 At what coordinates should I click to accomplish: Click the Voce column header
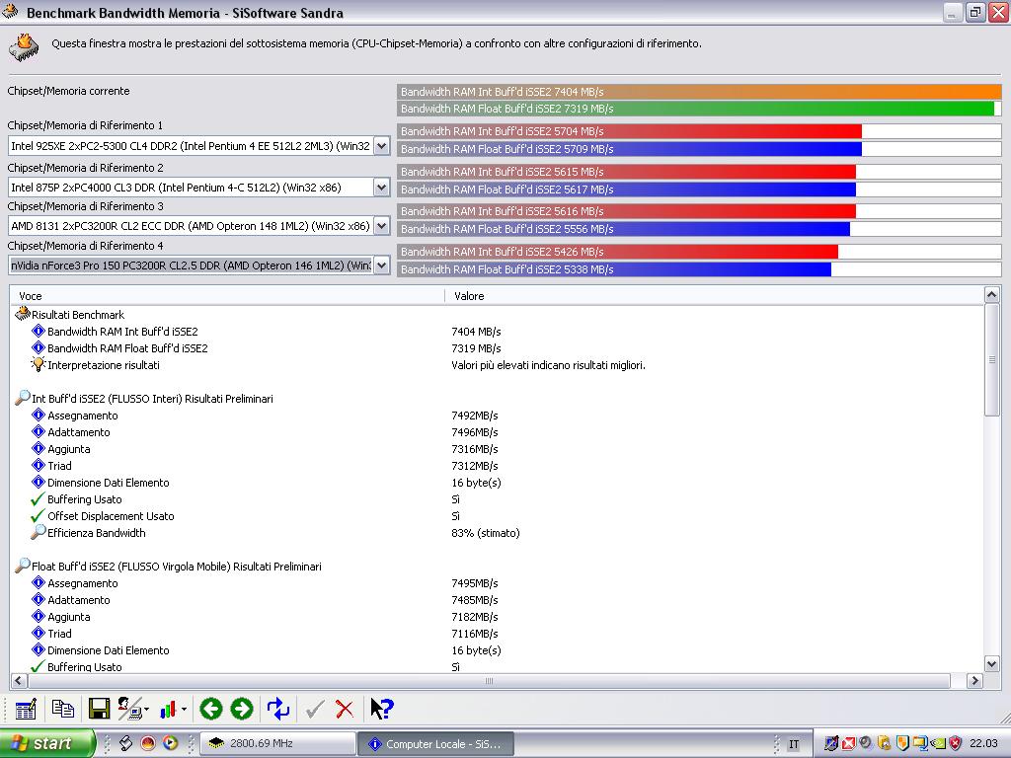coord(228,296)
